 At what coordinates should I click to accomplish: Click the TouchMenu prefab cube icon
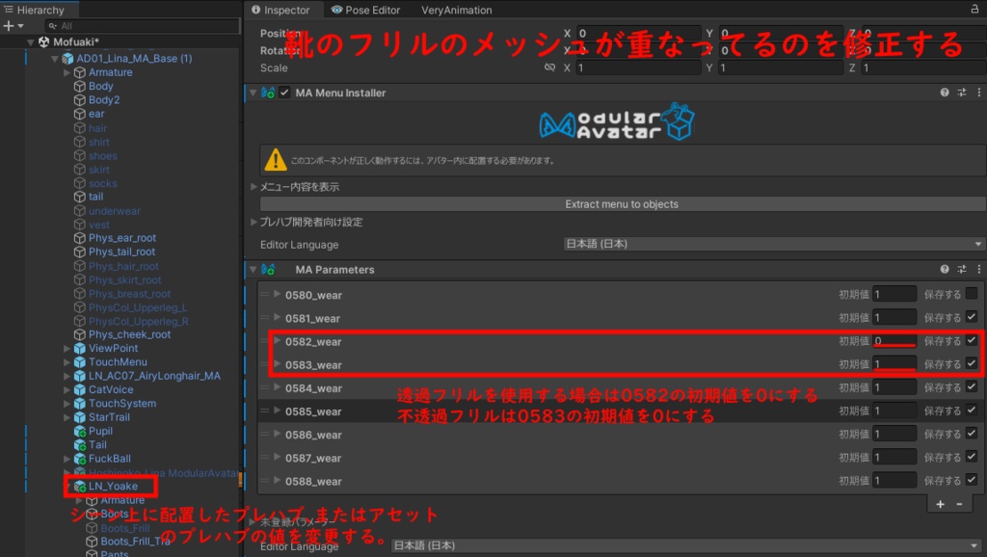click(80, 362)
